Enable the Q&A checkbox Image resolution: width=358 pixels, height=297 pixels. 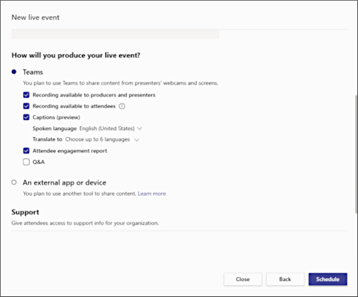[x=26, y=162]
